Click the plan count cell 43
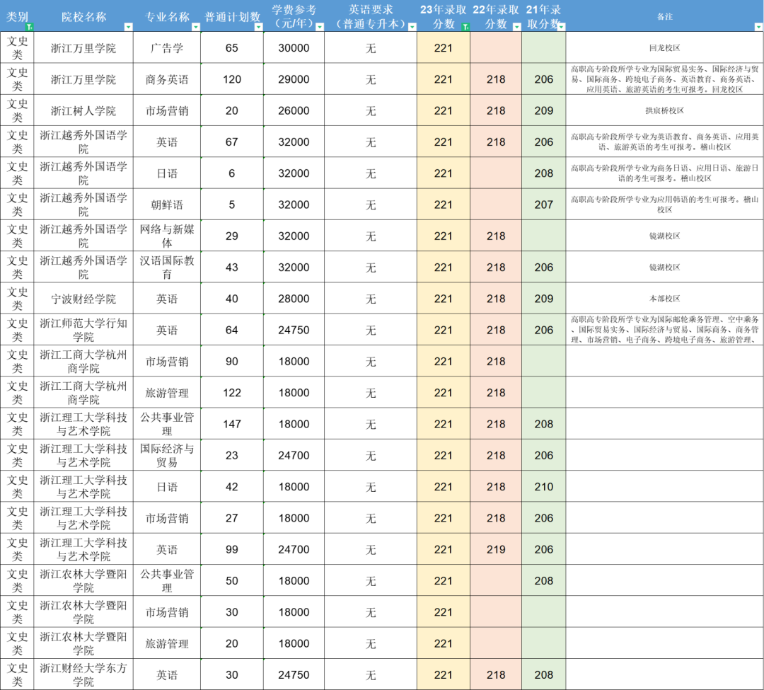This screenshot has width=764, height=690. [232, 267]
